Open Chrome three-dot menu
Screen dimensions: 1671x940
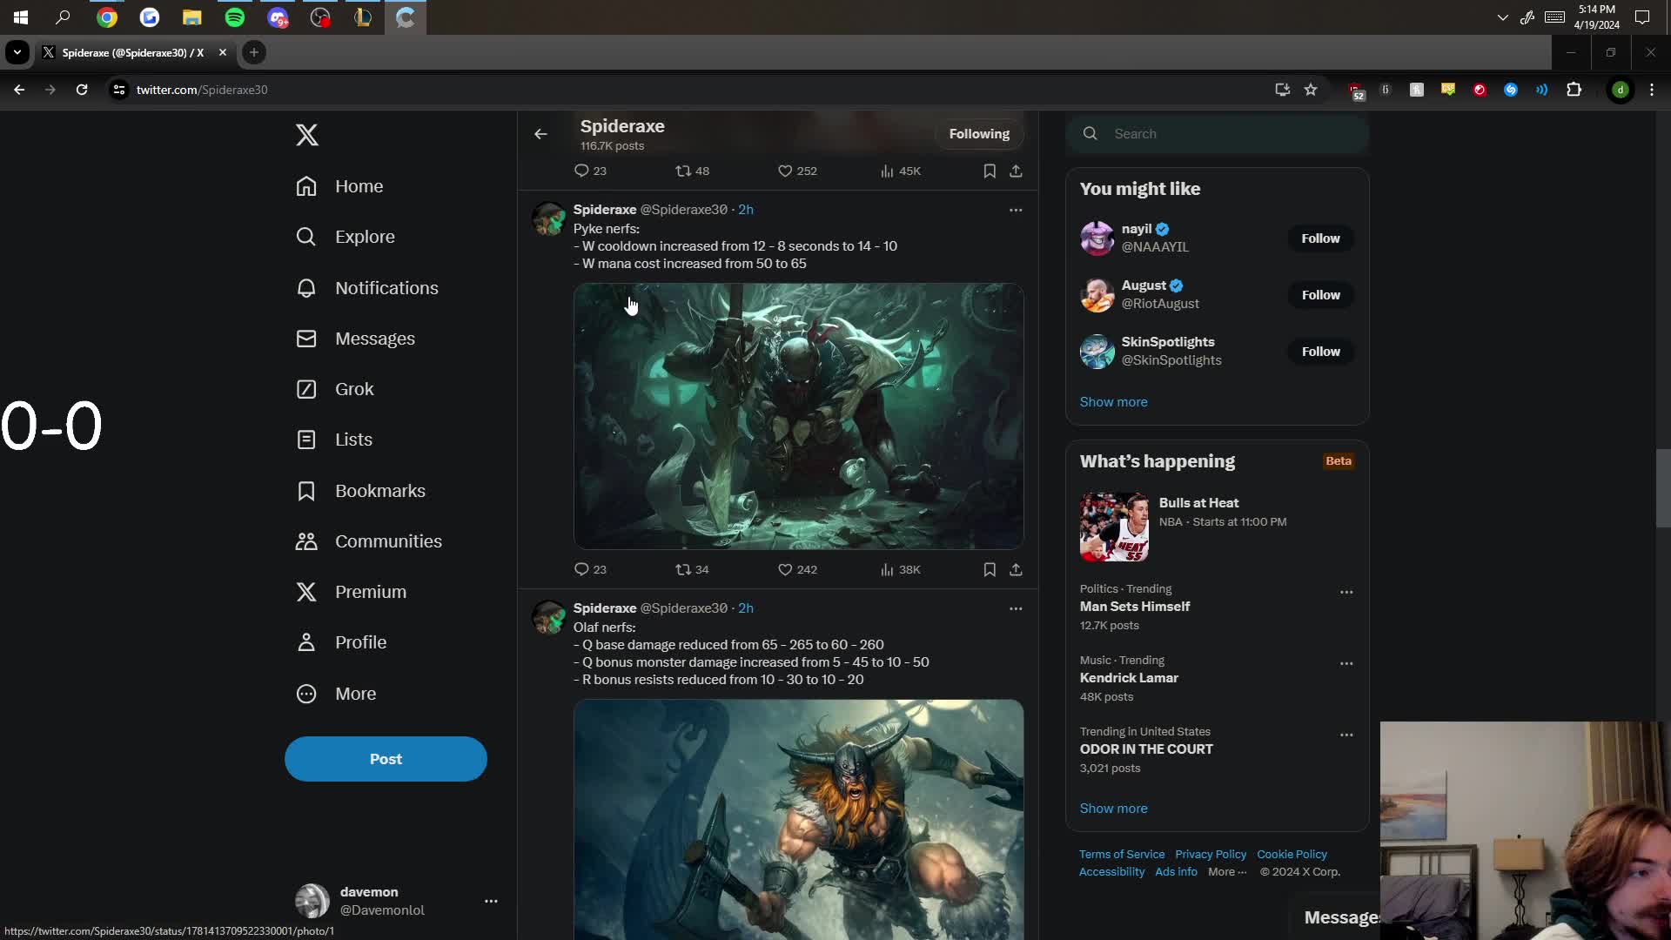[1652, 90]
